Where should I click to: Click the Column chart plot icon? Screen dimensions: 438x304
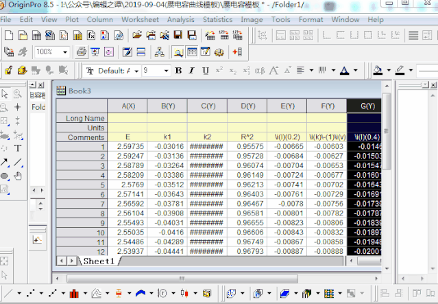[x=74, y=294]
